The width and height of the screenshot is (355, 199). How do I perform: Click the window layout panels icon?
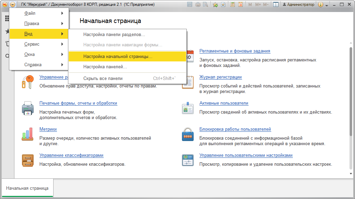pos(276,4)
